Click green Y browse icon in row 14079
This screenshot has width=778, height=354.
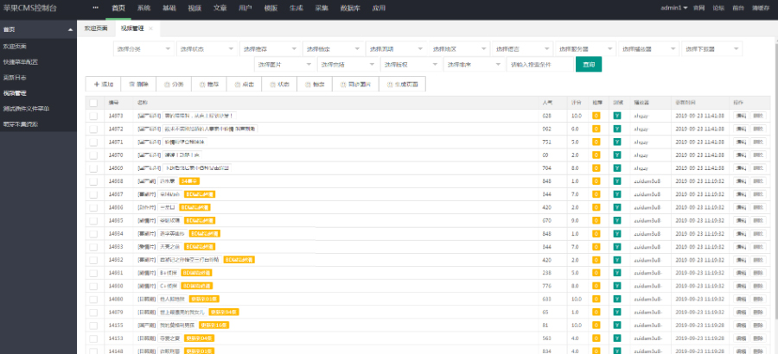tap(616, 312)
